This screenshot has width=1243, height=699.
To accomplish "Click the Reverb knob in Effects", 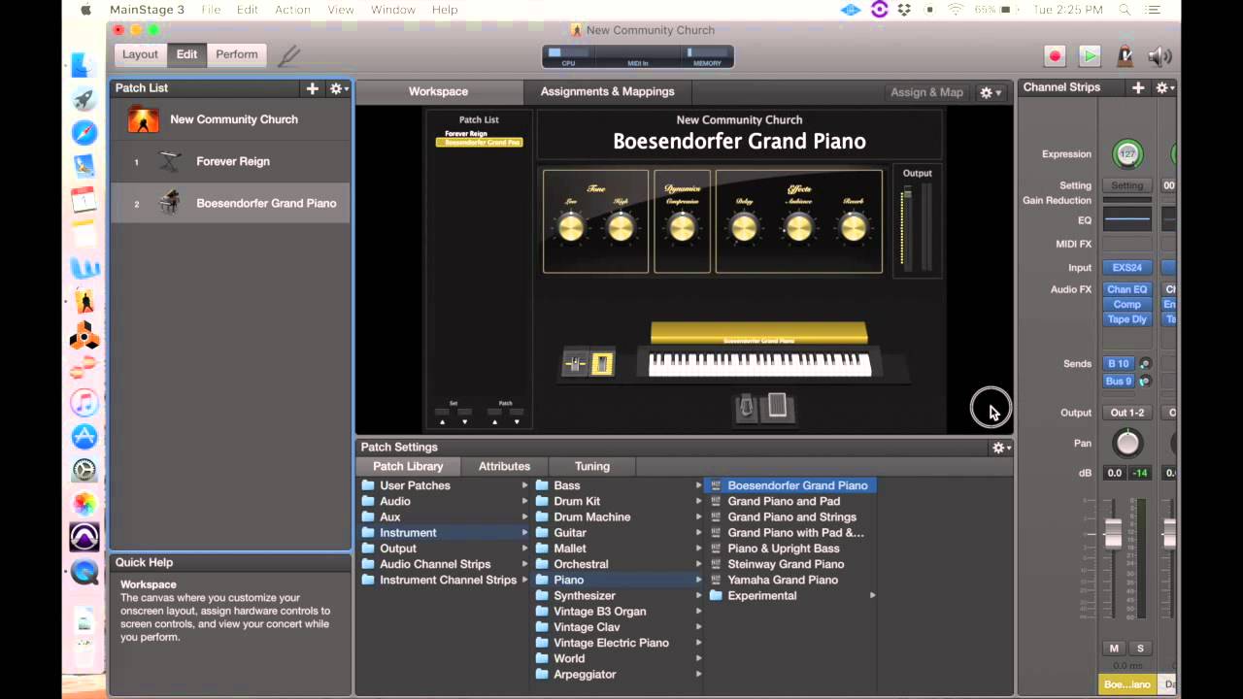I will pyautogui.click(x=854, y=228).
